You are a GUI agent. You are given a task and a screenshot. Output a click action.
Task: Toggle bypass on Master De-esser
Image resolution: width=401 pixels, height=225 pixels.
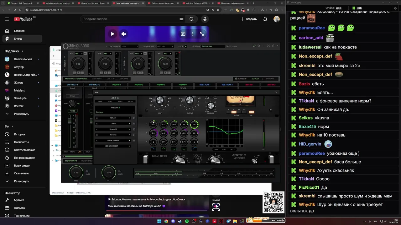[134, 140]
